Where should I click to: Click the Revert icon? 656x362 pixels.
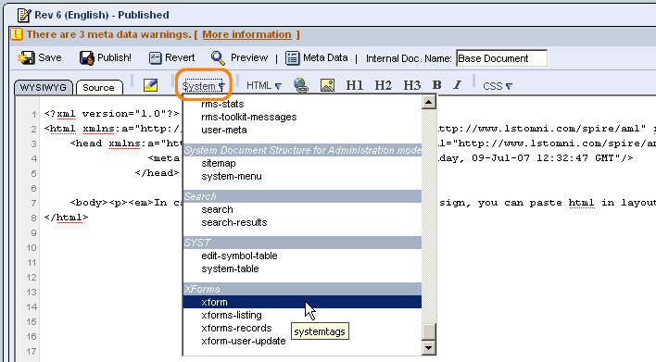pos(156,57)
